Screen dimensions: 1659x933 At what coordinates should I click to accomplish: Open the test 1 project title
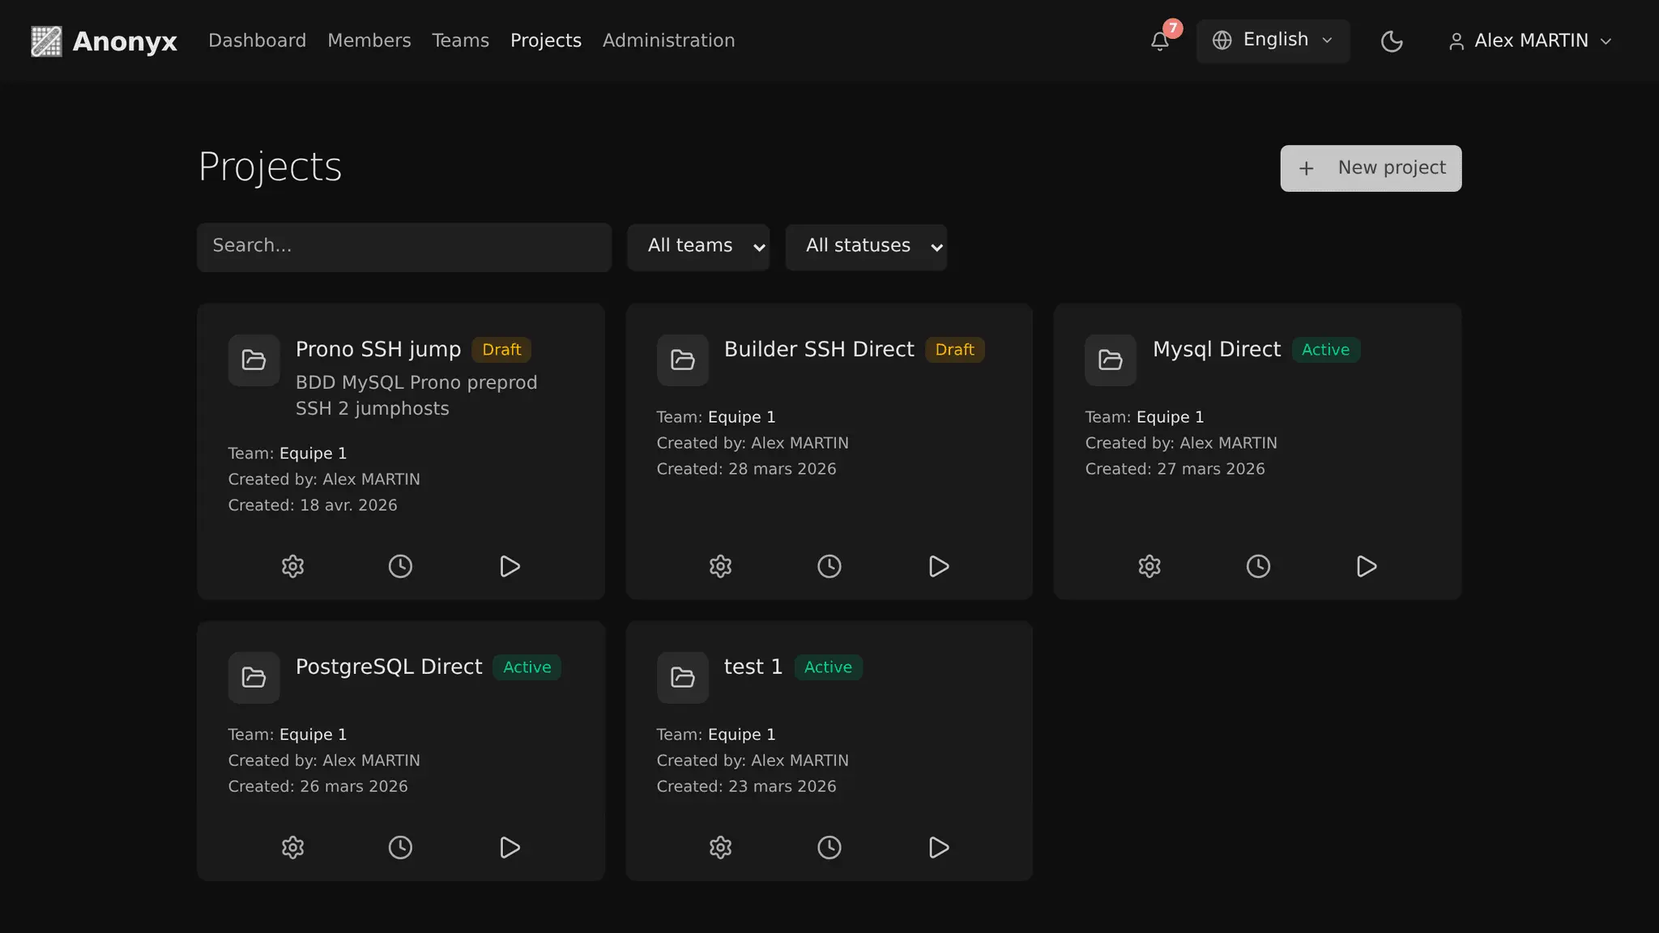[753, 667]
